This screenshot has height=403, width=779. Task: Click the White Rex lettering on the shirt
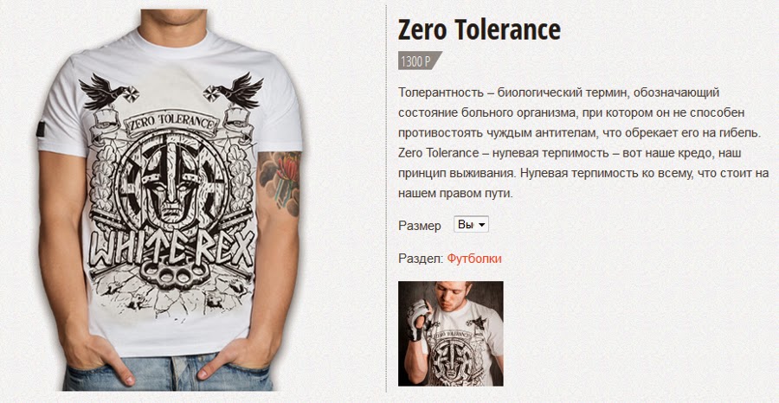[x=172, y=247]
